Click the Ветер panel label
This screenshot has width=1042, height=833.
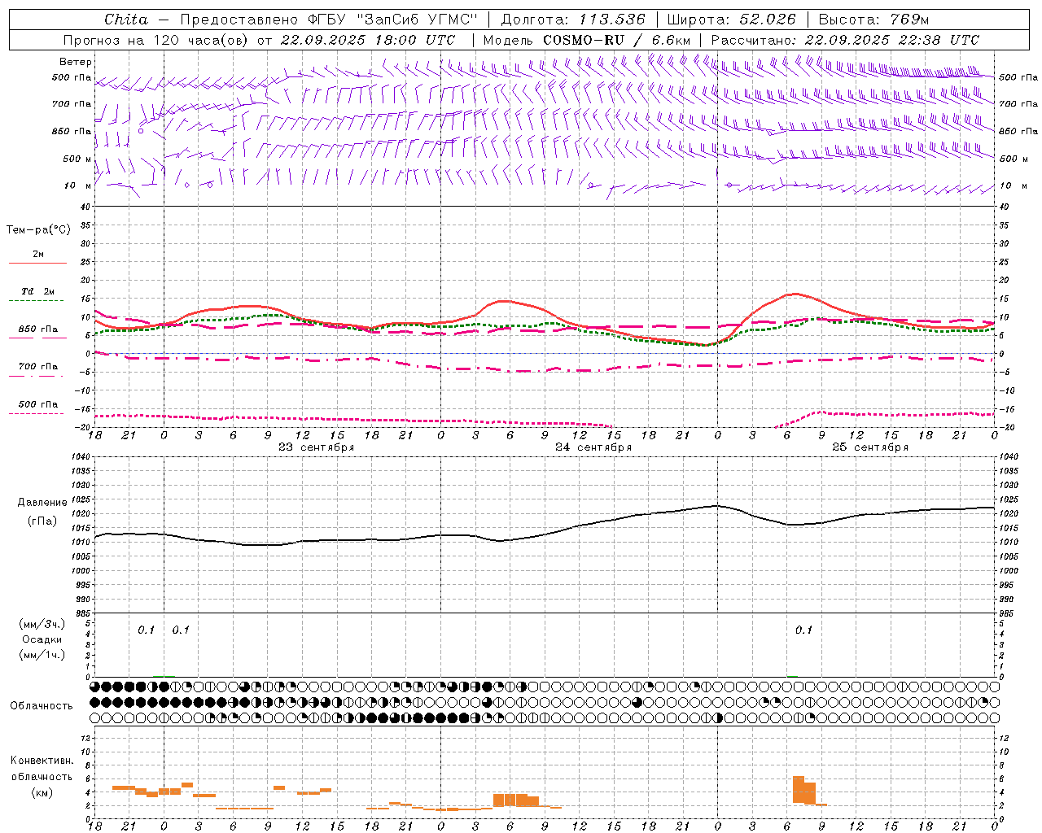click(x=75, y=62)
